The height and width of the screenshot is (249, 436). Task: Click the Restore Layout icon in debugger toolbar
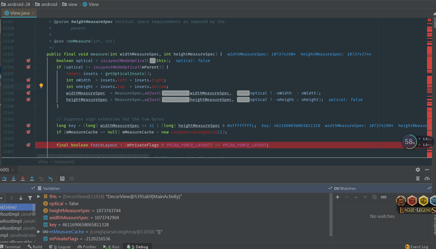(x=418, y=179)
